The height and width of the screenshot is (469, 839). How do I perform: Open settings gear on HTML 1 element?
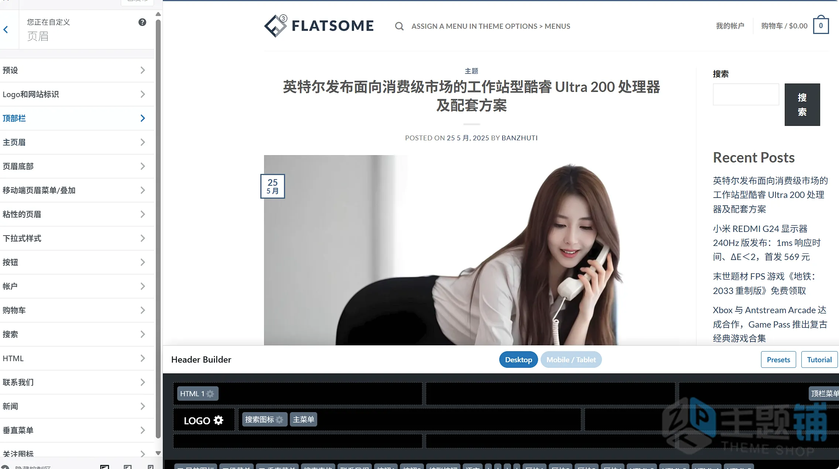click(x=210, y=394)
